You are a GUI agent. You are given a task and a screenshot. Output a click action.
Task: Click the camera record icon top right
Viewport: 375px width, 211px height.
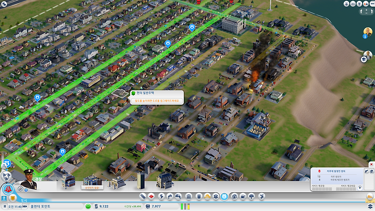[366, 4]
